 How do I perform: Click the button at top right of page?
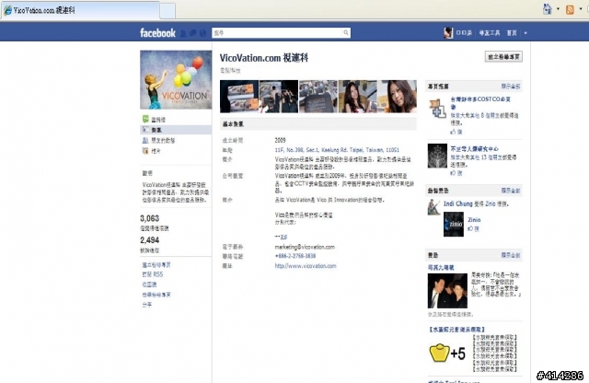[x=503, y=57]
